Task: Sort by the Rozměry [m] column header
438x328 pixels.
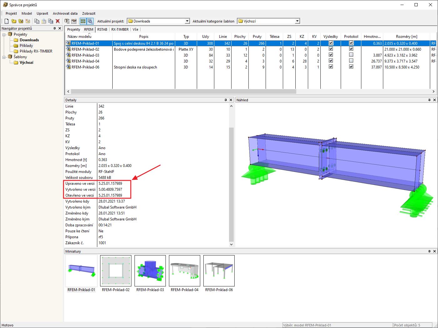Action: pyautogui.click(x=406, y=37)
